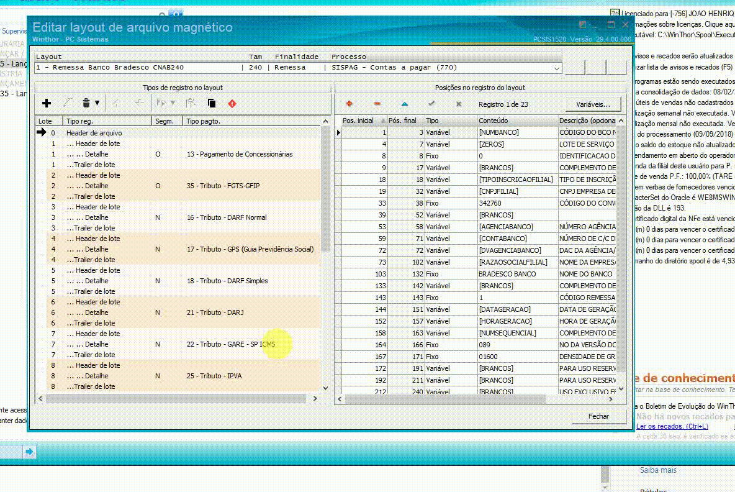The image size is (735, 492).
Task: Select 16 - Tributo - DARF Normal row
Action: 178,217
